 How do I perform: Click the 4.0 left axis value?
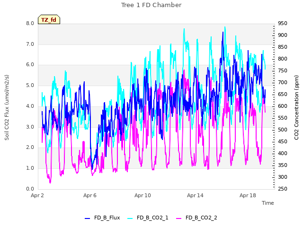click(30, 106)
